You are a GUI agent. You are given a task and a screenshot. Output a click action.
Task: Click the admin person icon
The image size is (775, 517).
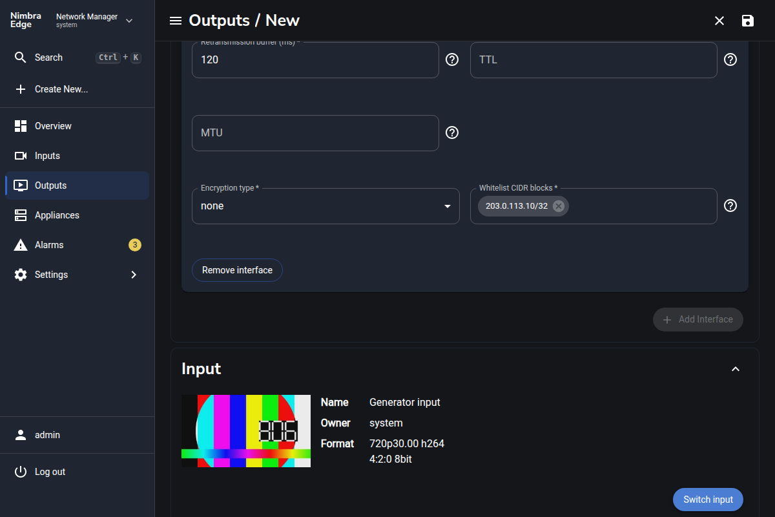21,435
